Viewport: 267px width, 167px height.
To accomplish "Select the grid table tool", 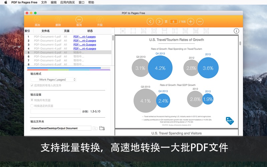I will click(206, 31).
